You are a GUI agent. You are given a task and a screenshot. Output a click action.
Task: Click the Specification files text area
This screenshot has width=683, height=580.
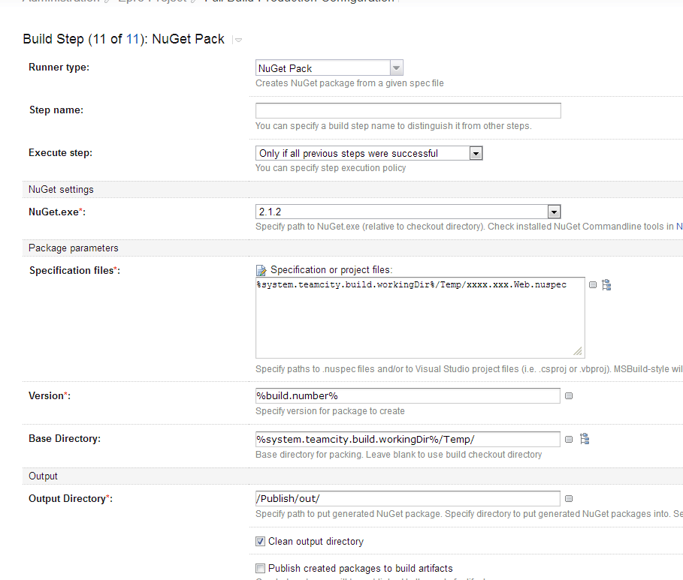[420, 317]
